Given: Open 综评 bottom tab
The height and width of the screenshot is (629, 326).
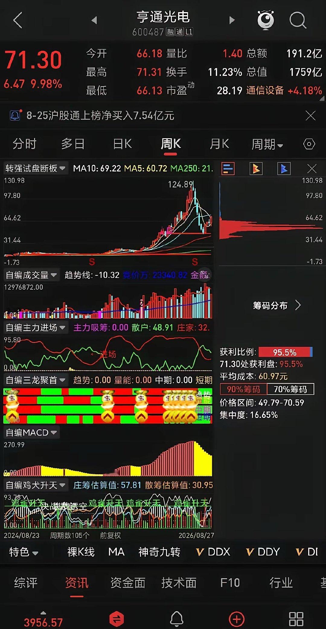Looking at the screenshot, I should [x=26, y=583].
